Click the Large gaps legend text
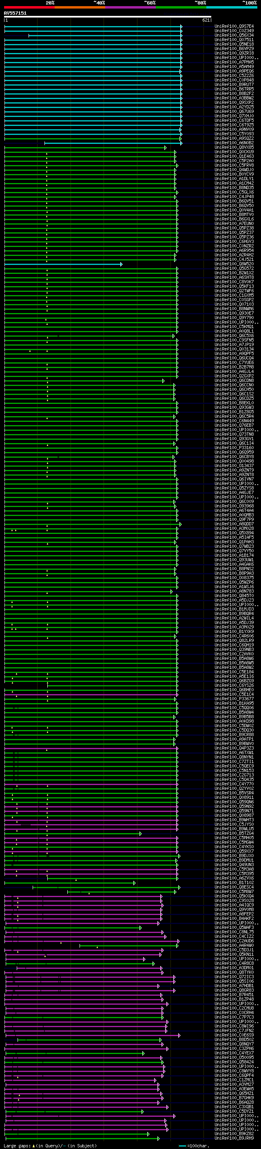Image resolution: width=261 pixels, height=1149 pixels. [50, 1145]
